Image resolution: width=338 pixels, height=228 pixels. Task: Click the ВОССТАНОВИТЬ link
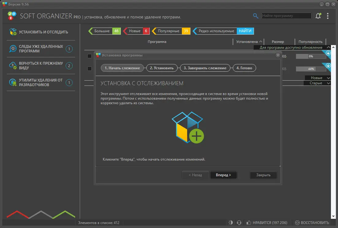click(315, 222)
